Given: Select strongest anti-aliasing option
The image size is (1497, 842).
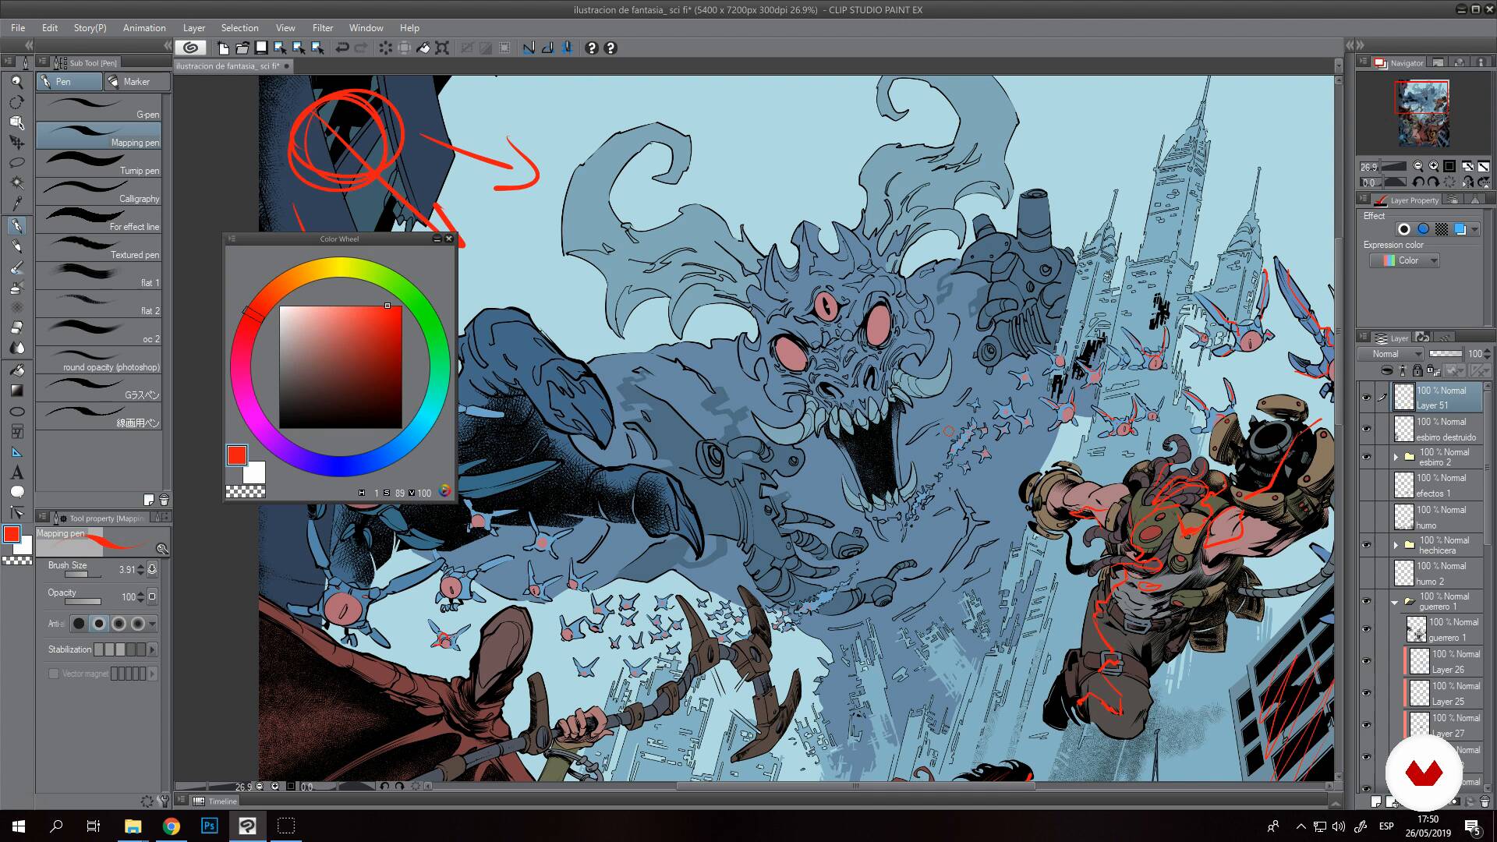Looking at the screenshot, I should click(x=138, y=624).
